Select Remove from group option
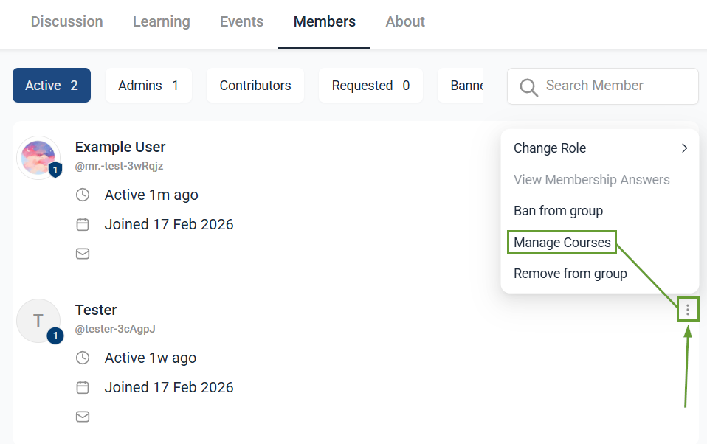The image size is (707, 444). pos(570,274)
